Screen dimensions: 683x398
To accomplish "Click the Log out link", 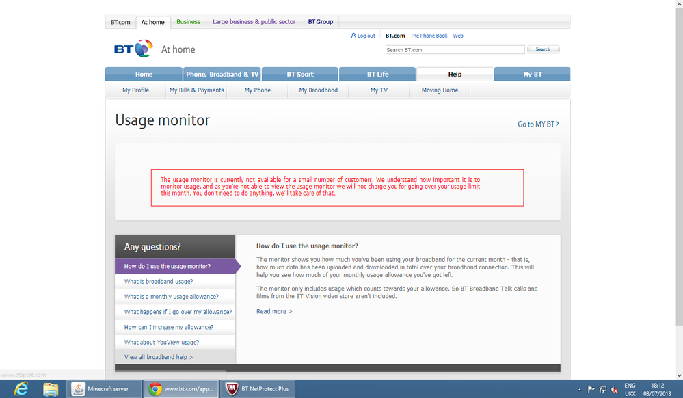I will pos(363,36).
